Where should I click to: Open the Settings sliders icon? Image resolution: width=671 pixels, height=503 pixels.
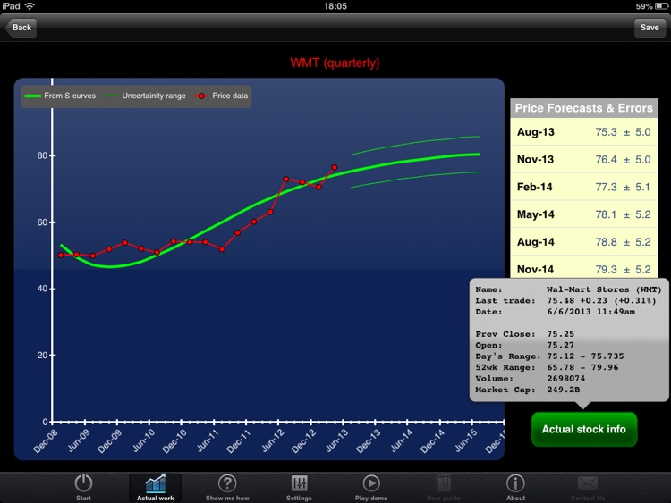tap(299, 483)
